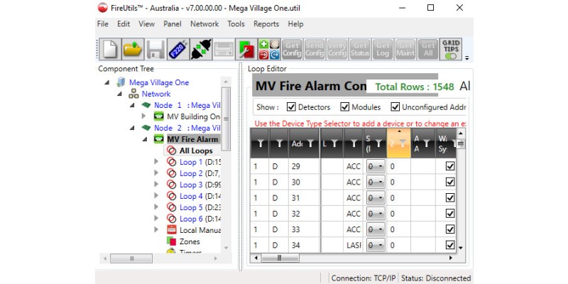Screen dimensions: 568x284
Task: Open the dropdown in address 30 row
Action: pos(376,182)
